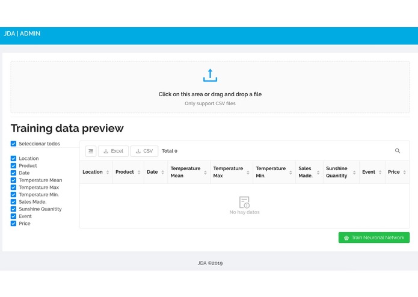Uncheck the Price checkbox
This screenshot has width=418, height=297.
pyautogui.click(x=14, y=223)
